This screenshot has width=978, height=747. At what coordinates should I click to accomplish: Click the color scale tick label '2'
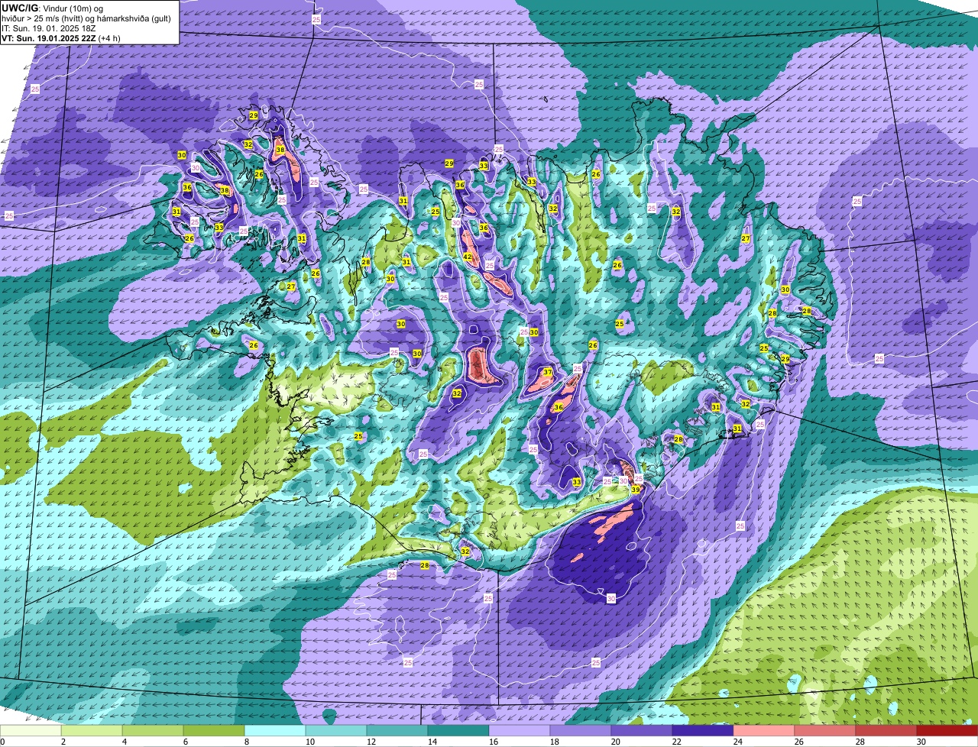point(63,742)
